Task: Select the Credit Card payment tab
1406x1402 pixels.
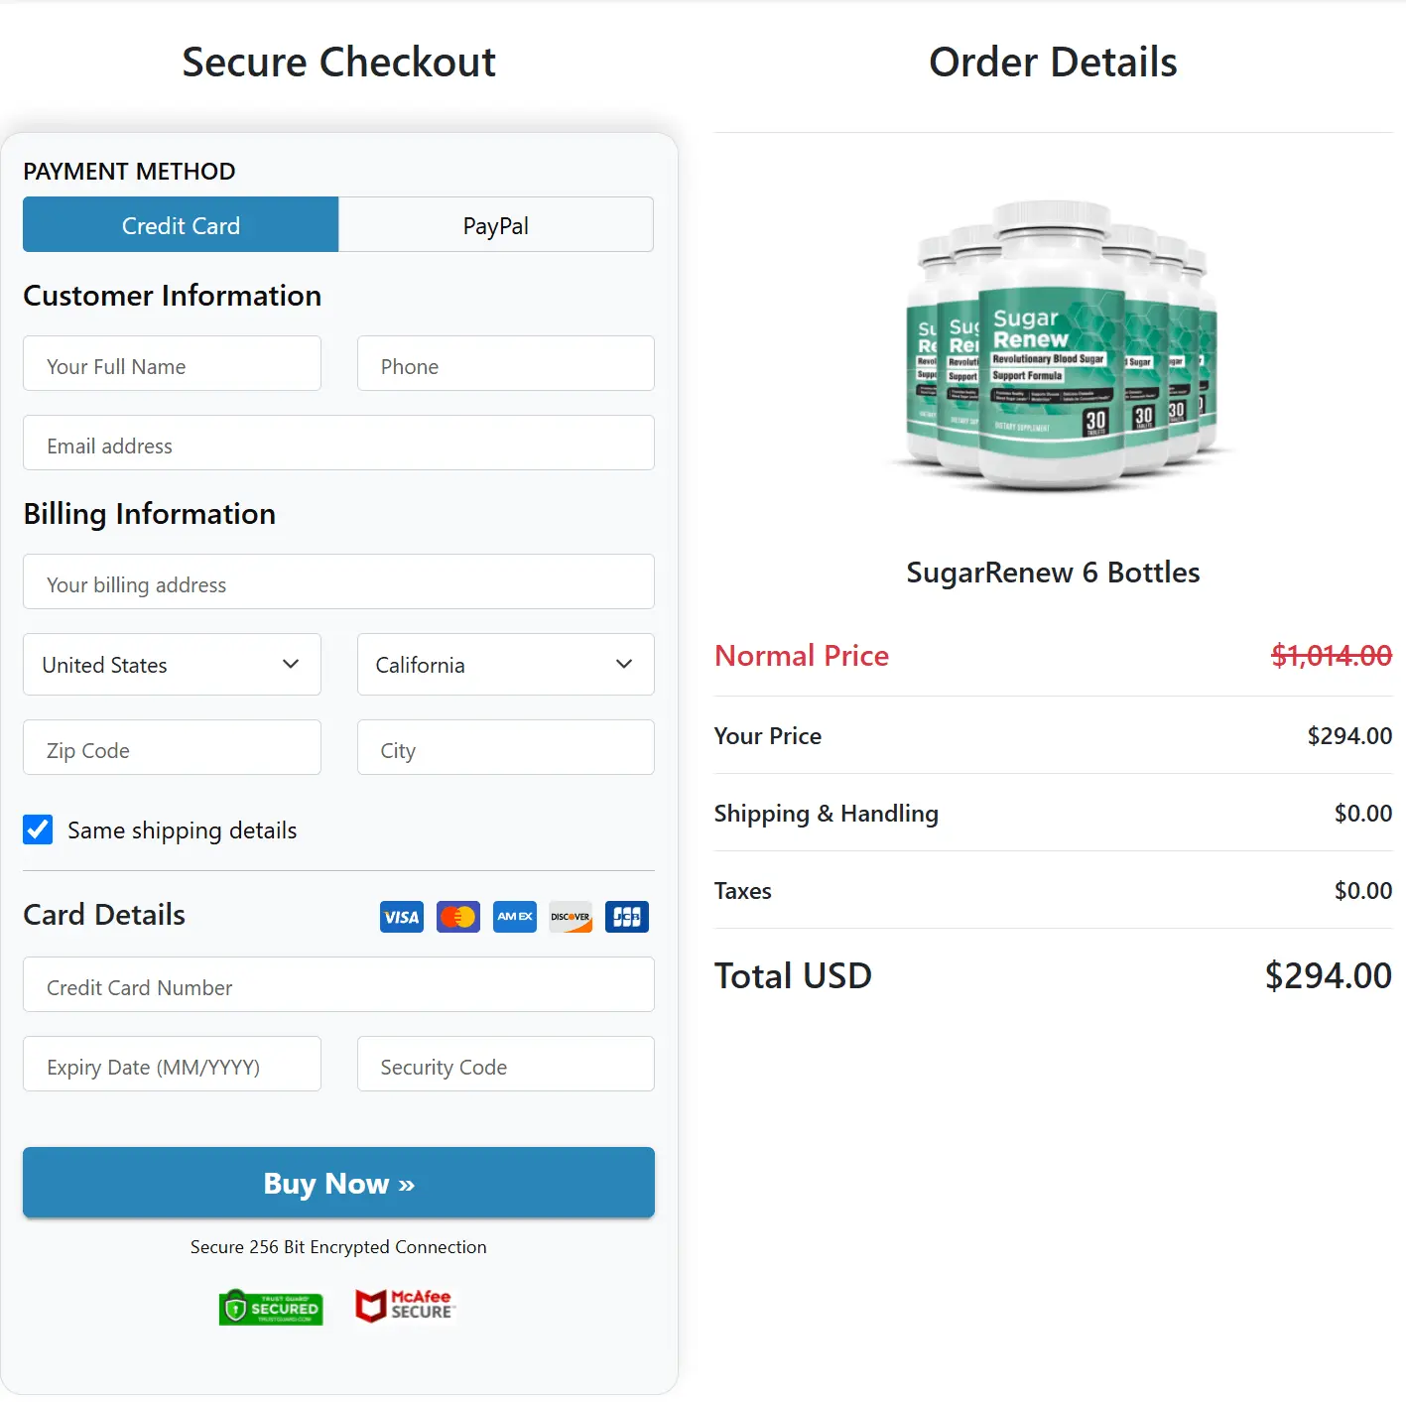Action: [180, 225]
